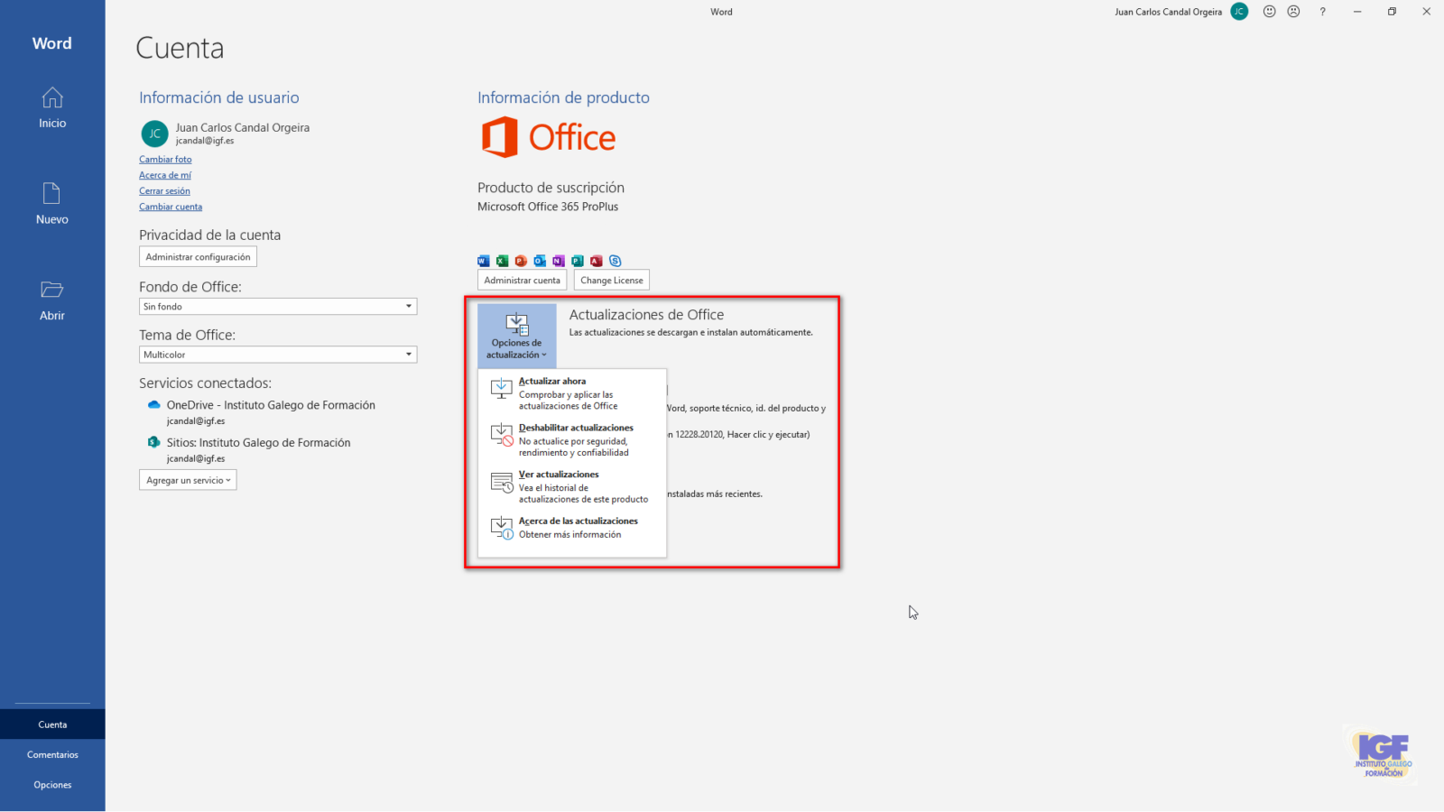1444x812 pixels.
Task: Click the Inicio home icon in sidebar
Action: [x=52, y=97]
